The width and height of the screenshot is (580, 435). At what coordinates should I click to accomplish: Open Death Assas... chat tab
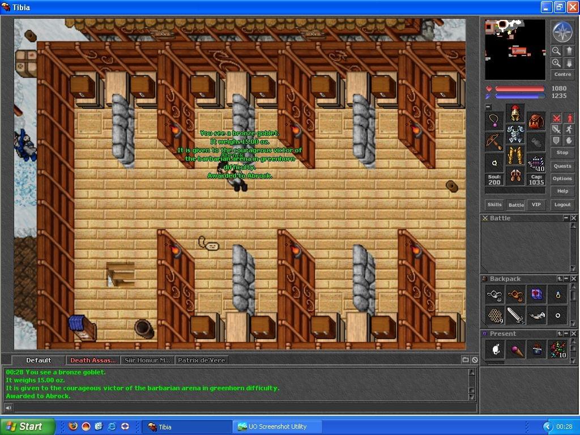click(x=93, y=360)
